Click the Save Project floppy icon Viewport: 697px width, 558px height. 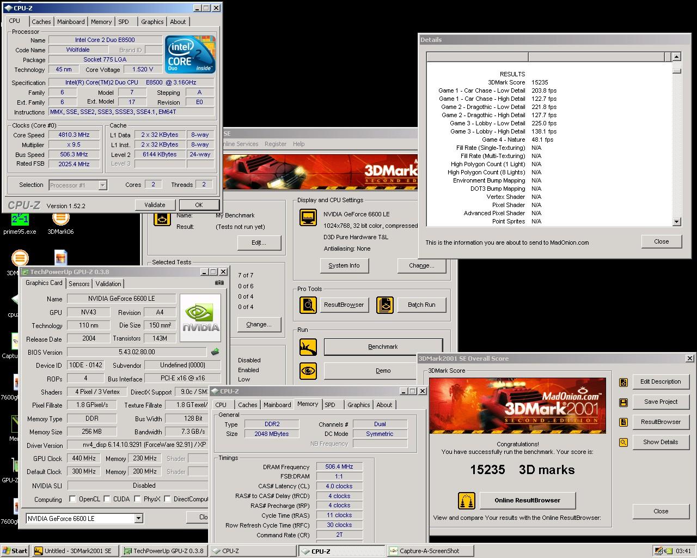click(623, 402)
